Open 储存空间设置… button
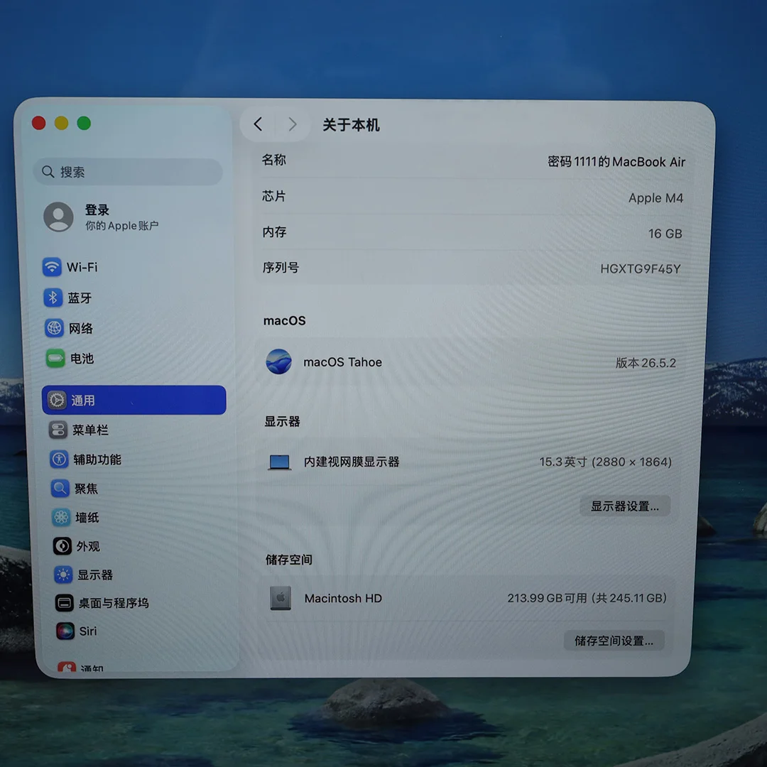Viewport: 767px width, 767px height. (x=614, y=641)
